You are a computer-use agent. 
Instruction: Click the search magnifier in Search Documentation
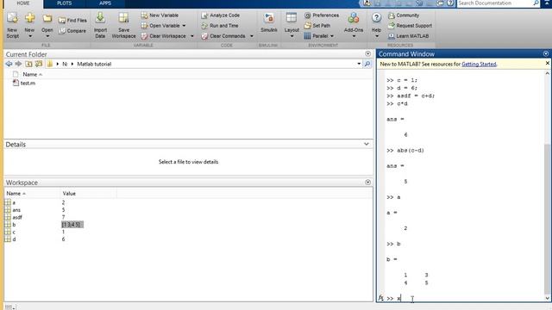click(x=536, y=3)
